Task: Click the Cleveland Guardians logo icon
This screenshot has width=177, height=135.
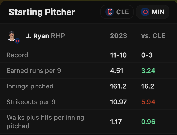Action: pyautogui.click(x=110, y=12)
